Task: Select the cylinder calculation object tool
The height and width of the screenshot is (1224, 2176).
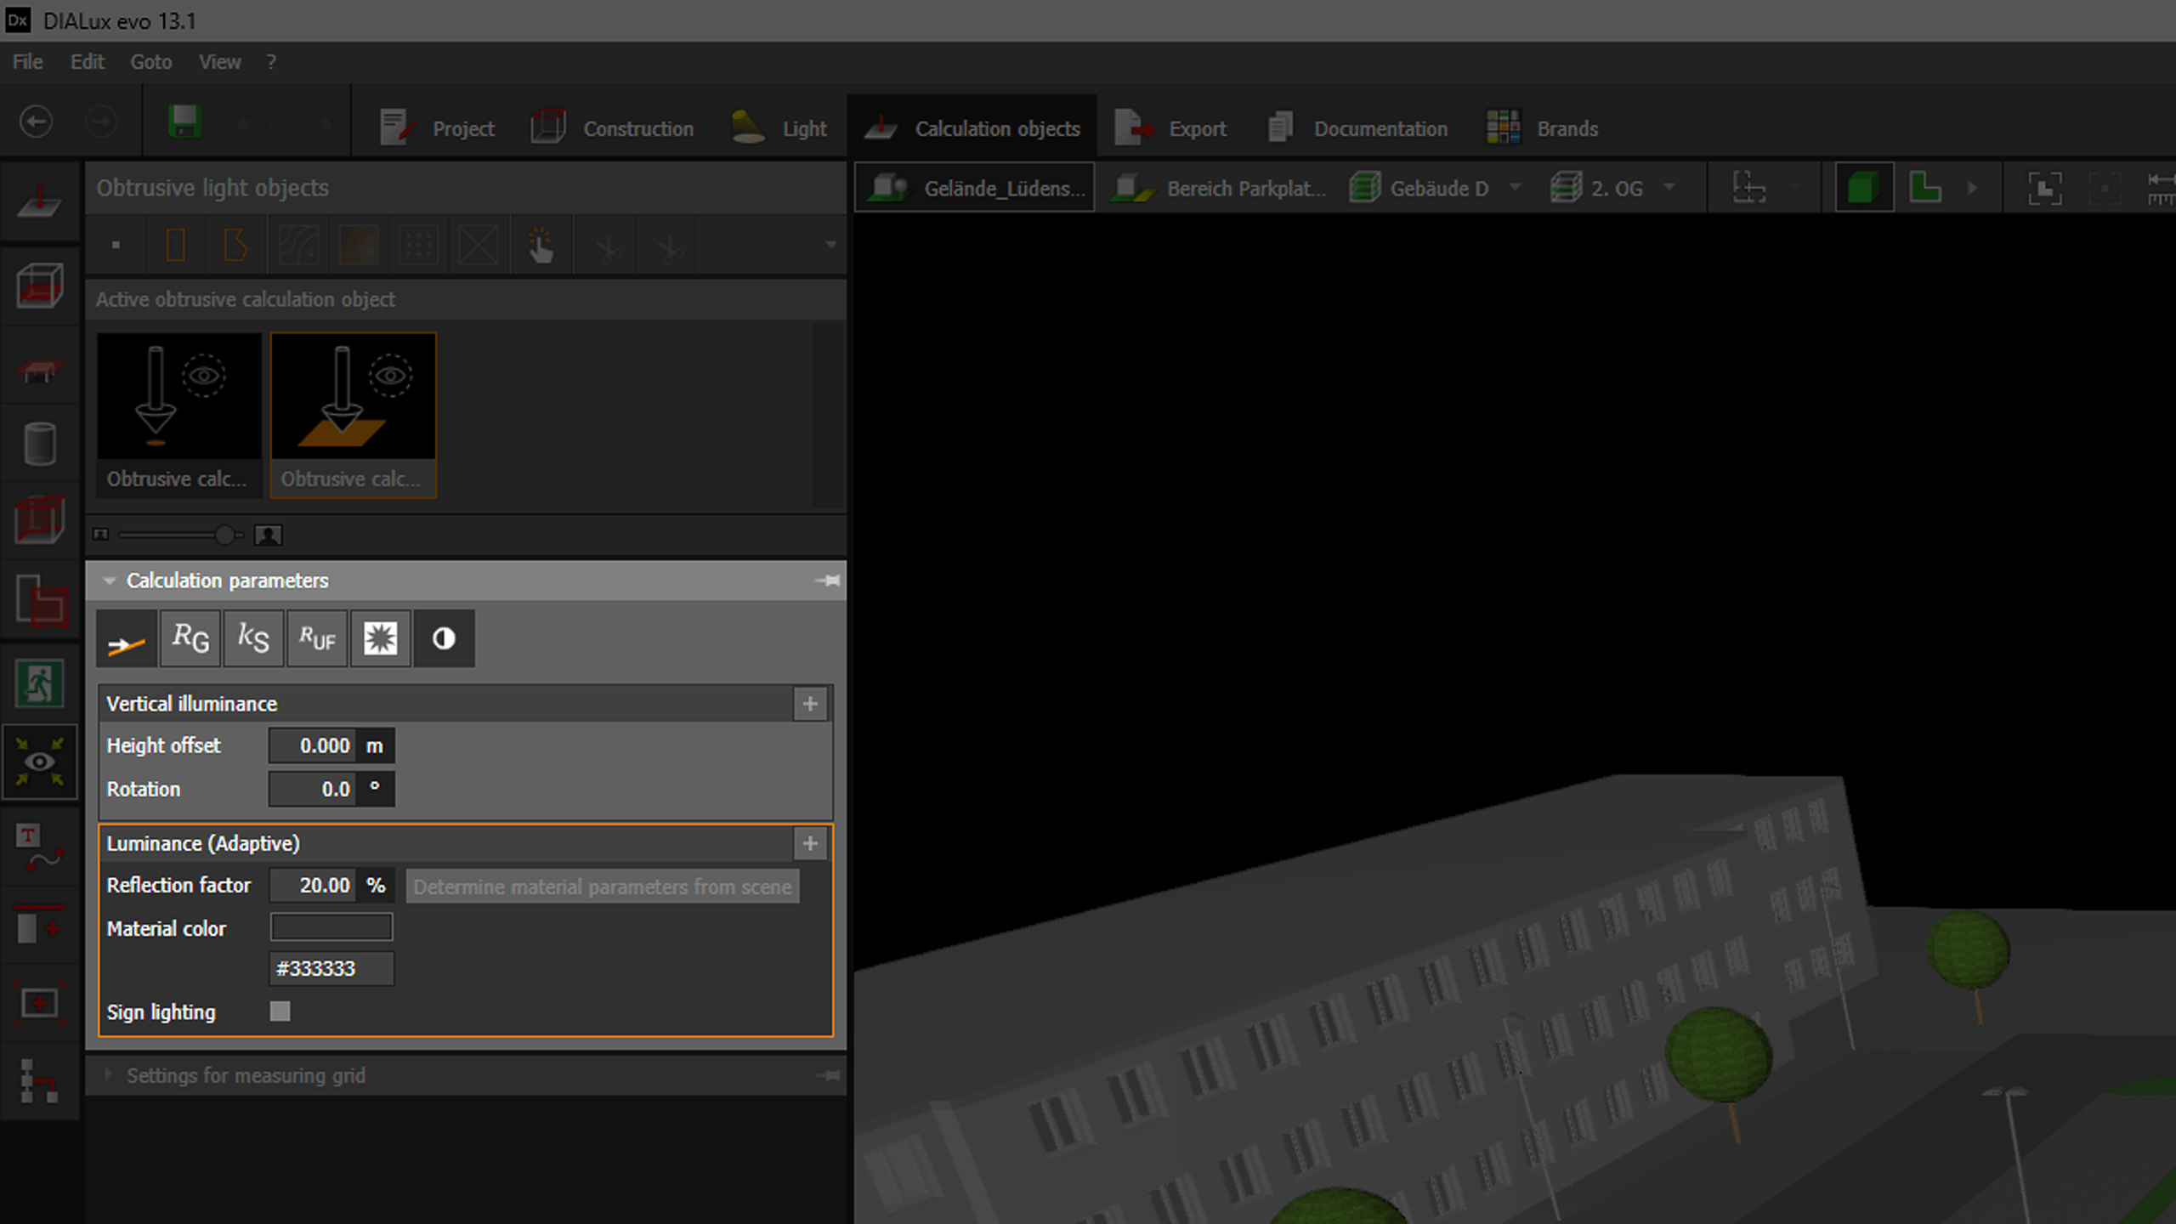Action: (39, 444)
